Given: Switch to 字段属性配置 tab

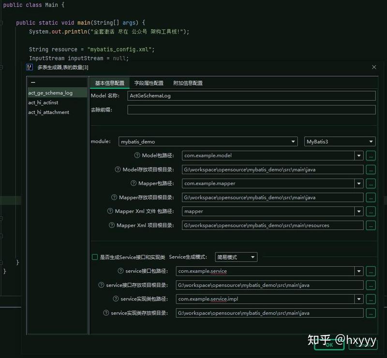Looking at the screenshot, I should [x=149, y=83].
